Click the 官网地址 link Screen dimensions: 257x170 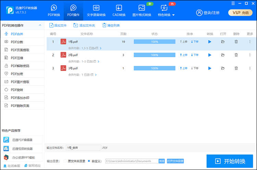33,166
